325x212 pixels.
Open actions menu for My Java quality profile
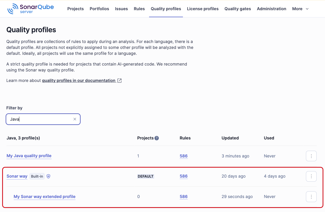(311, 156)
